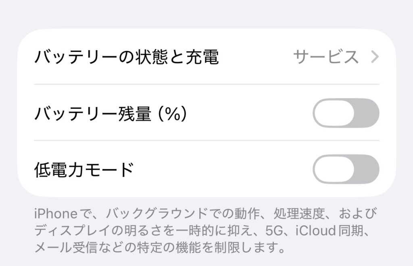
Task: Turn on the 低電力モード switch
Action: click(346, 169)
